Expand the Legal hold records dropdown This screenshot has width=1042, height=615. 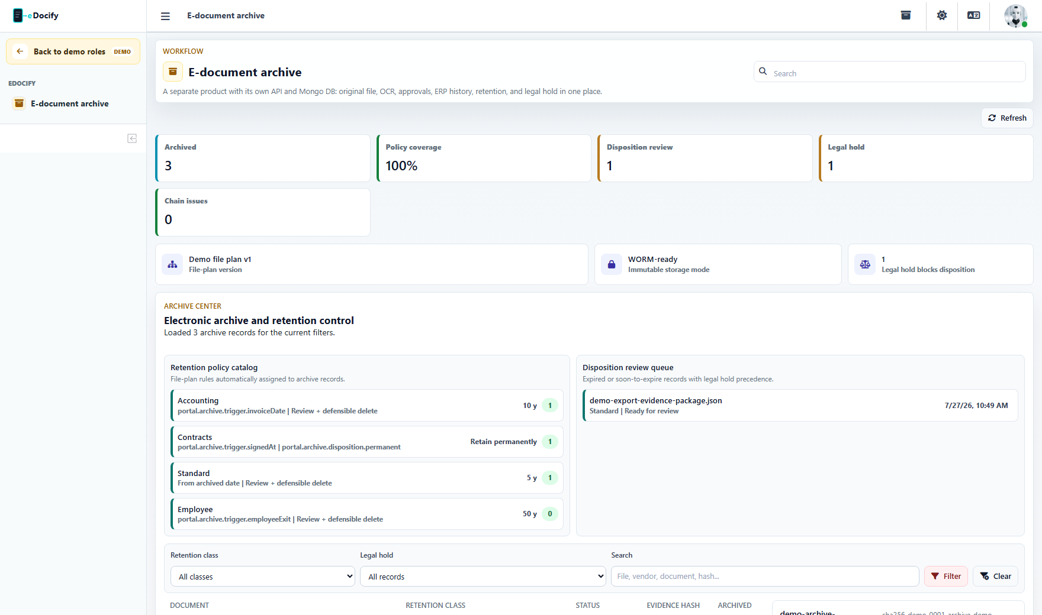coord(483,577)
